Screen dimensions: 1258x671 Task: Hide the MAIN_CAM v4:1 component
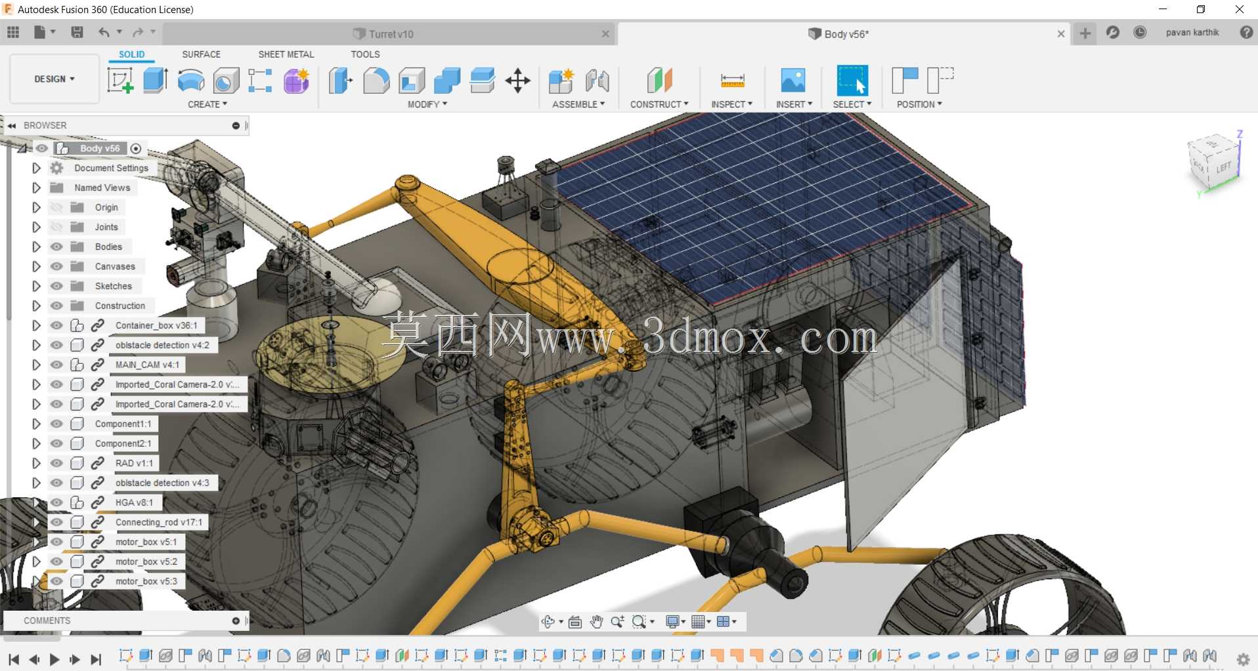click(56, 365)
